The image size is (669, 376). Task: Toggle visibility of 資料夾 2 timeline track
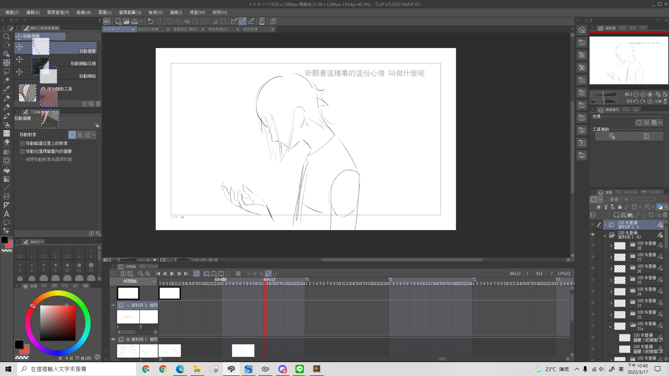[x=113, y=305]
